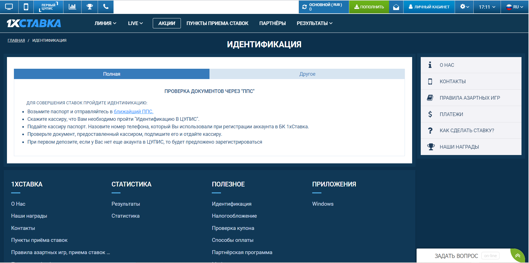The image size is (529, 263).
Task: Open sidebar НАШИ НАГРАДЫ item
Action: point(471,147)
